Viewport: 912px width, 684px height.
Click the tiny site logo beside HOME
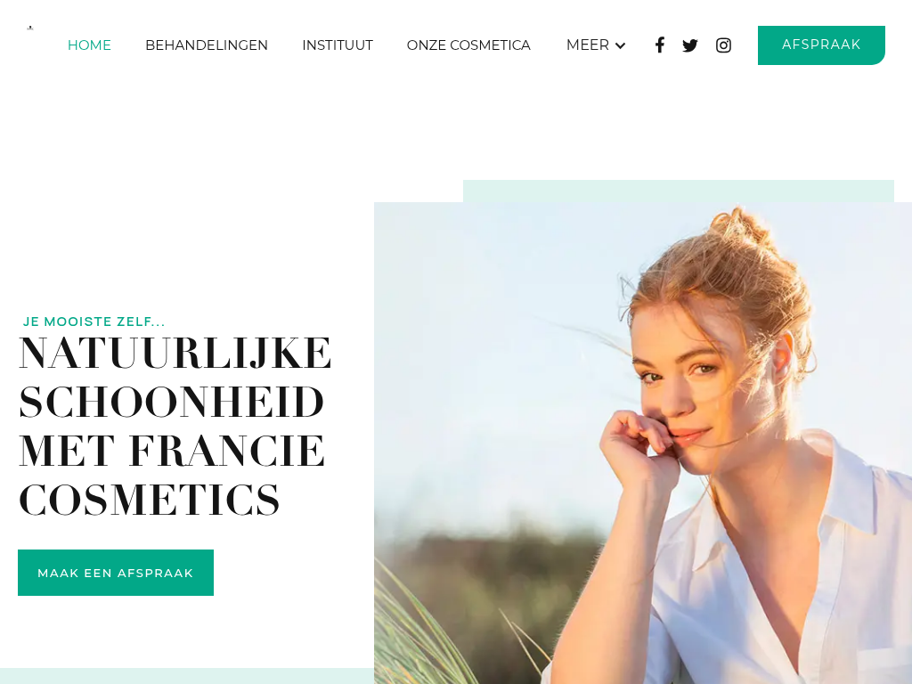[30, 28]
